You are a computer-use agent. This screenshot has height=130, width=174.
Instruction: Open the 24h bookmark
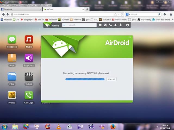pyautogui.click(x=16, y=20)
